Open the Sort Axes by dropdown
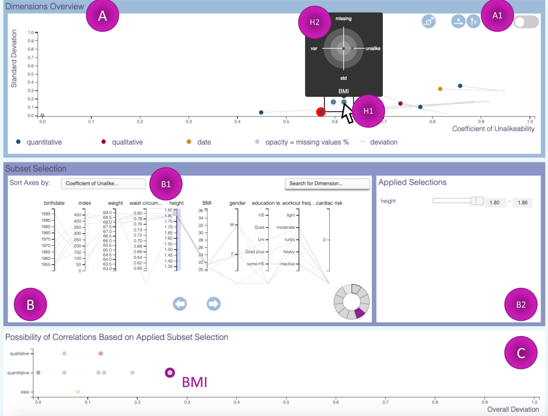Image resolution: width=548 pixels, height=416 pixels. click(x=103, y=183)
